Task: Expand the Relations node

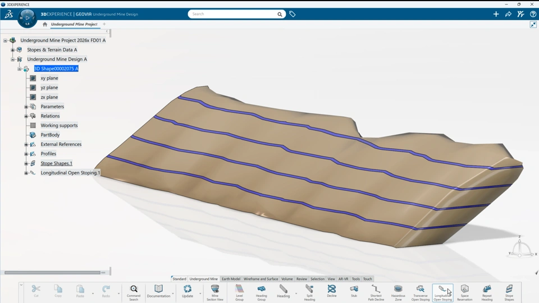Action: (x=26, y=116)
